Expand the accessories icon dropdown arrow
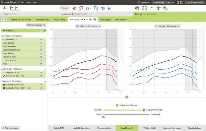Viewport: 206px width, 131px height. click(x=90, y=8)
